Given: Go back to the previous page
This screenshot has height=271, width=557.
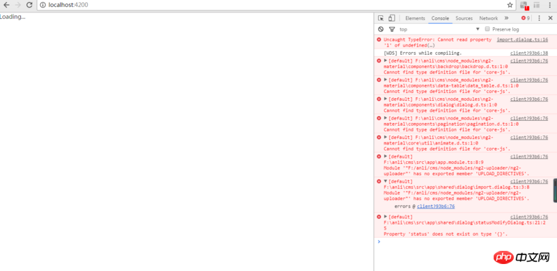Looking at the screenshot, I should click(6, 5).
